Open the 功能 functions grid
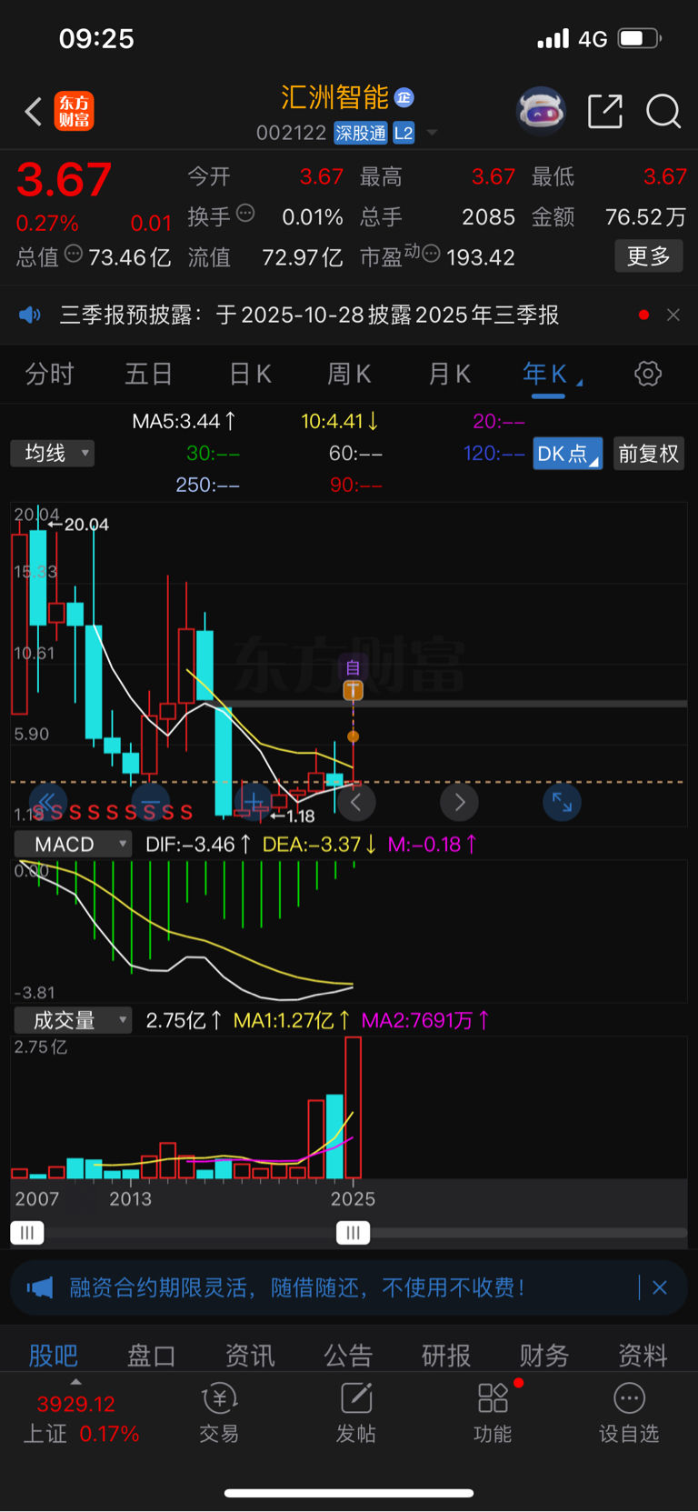 pos(493,1414)
